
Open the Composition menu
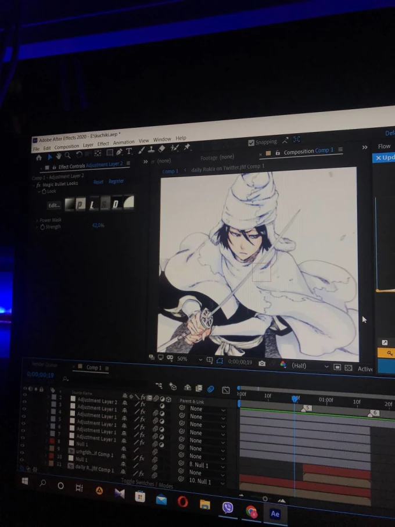pyautogui.click(x=66, y=146)
